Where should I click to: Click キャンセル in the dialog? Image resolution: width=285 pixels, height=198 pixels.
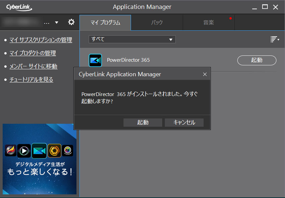click(x=184, y=122)
